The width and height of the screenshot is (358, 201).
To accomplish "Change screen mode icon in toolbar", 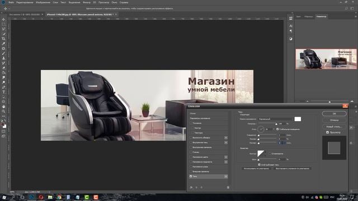I will pyautogui.click(x=3, y=136).
